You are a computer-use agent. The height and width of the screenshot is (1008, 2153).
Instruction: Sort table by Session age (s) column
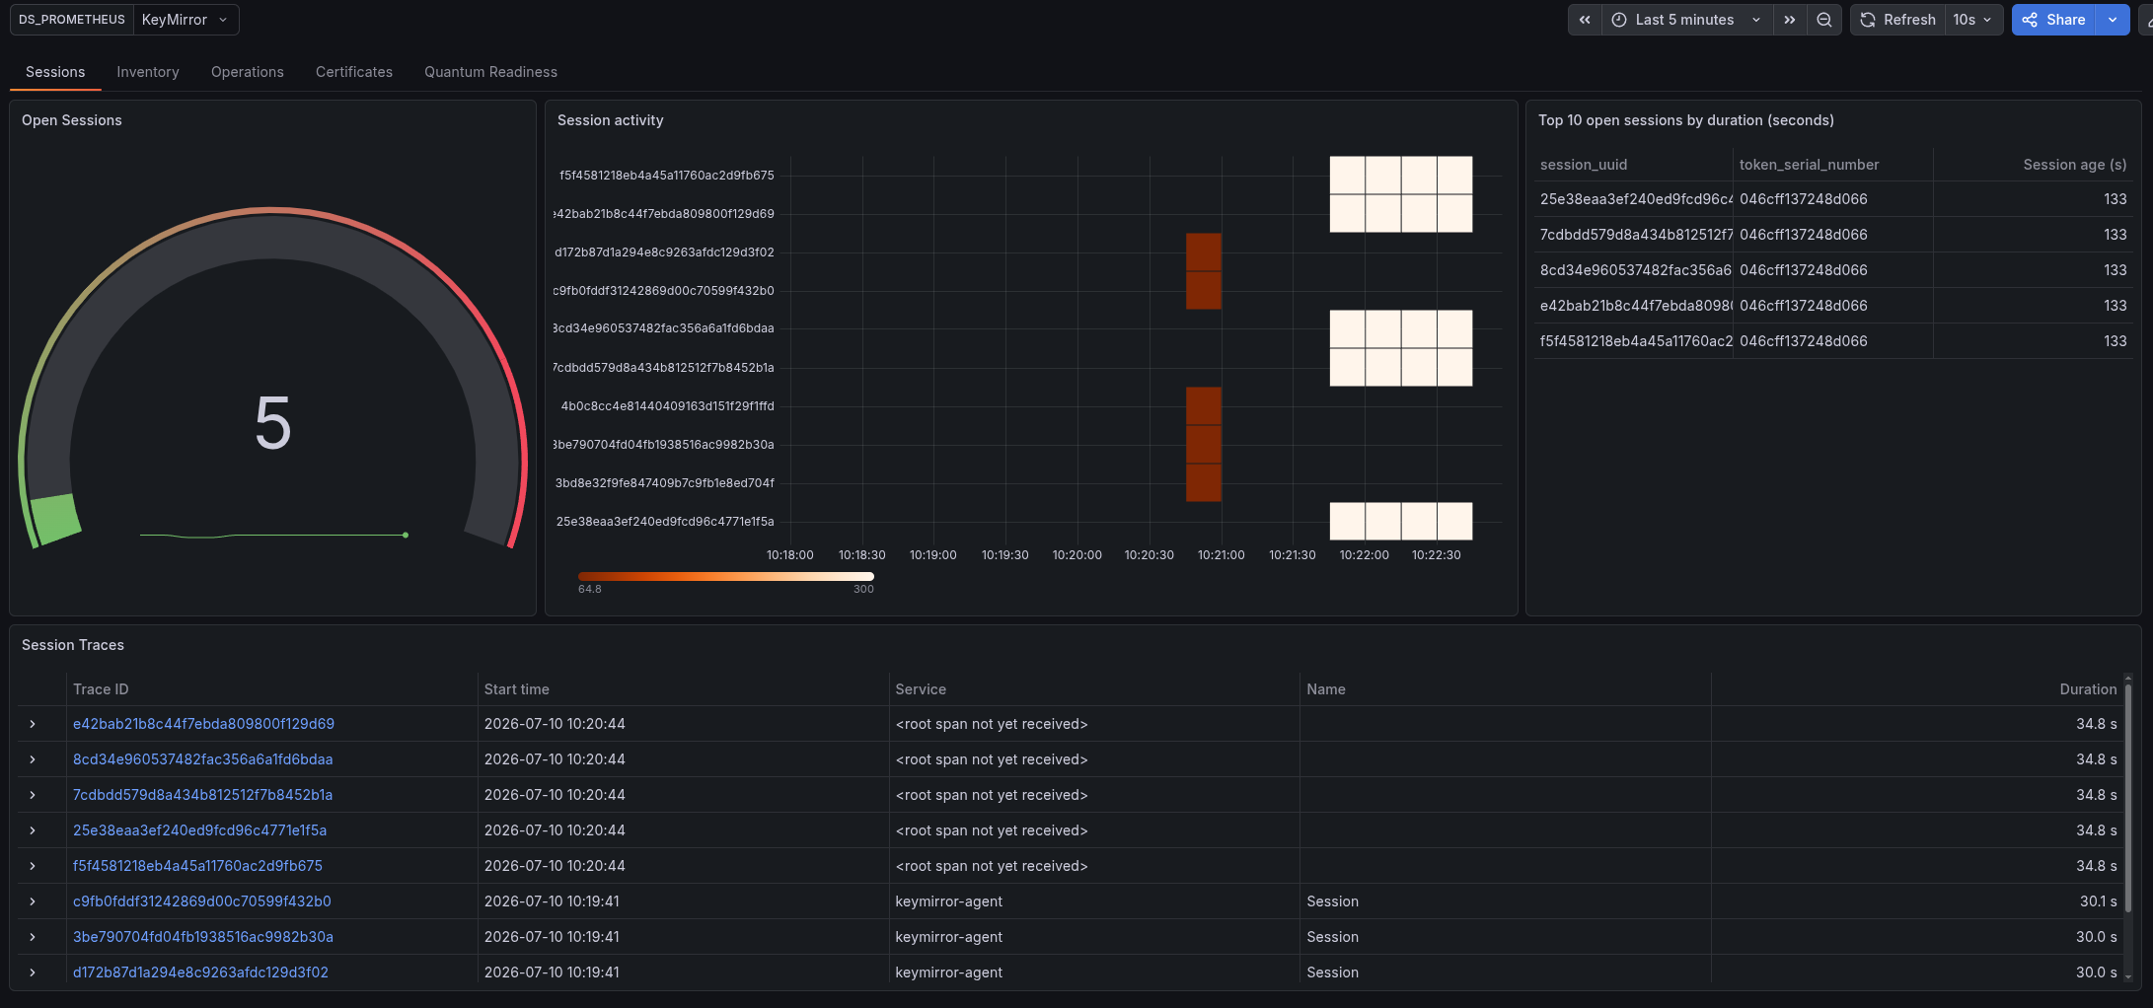(x=2074, y=165)
